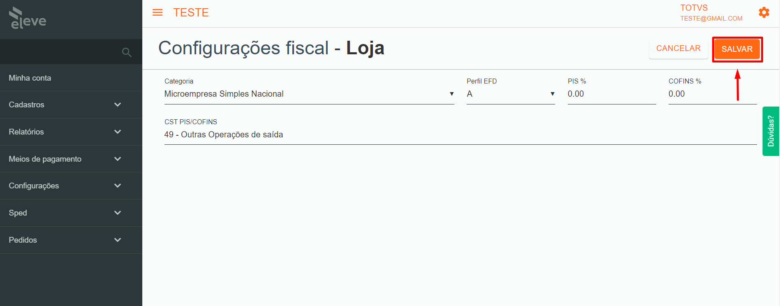Click the CST PIS/COFINS field
This screenshot has height=306, width=780.
pyautogui.click(x=461, y=135)
